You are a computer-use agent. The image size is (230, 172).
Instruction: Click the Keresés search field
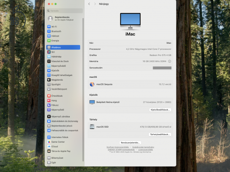tap(65, 11)
